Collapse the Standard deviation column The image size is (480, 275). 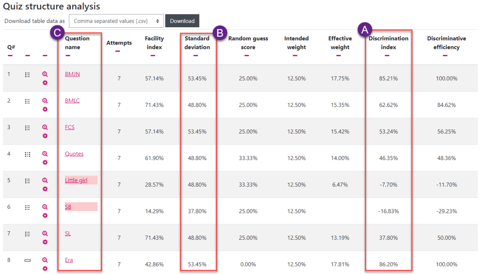pyautogui.click(x=195, y=55)
